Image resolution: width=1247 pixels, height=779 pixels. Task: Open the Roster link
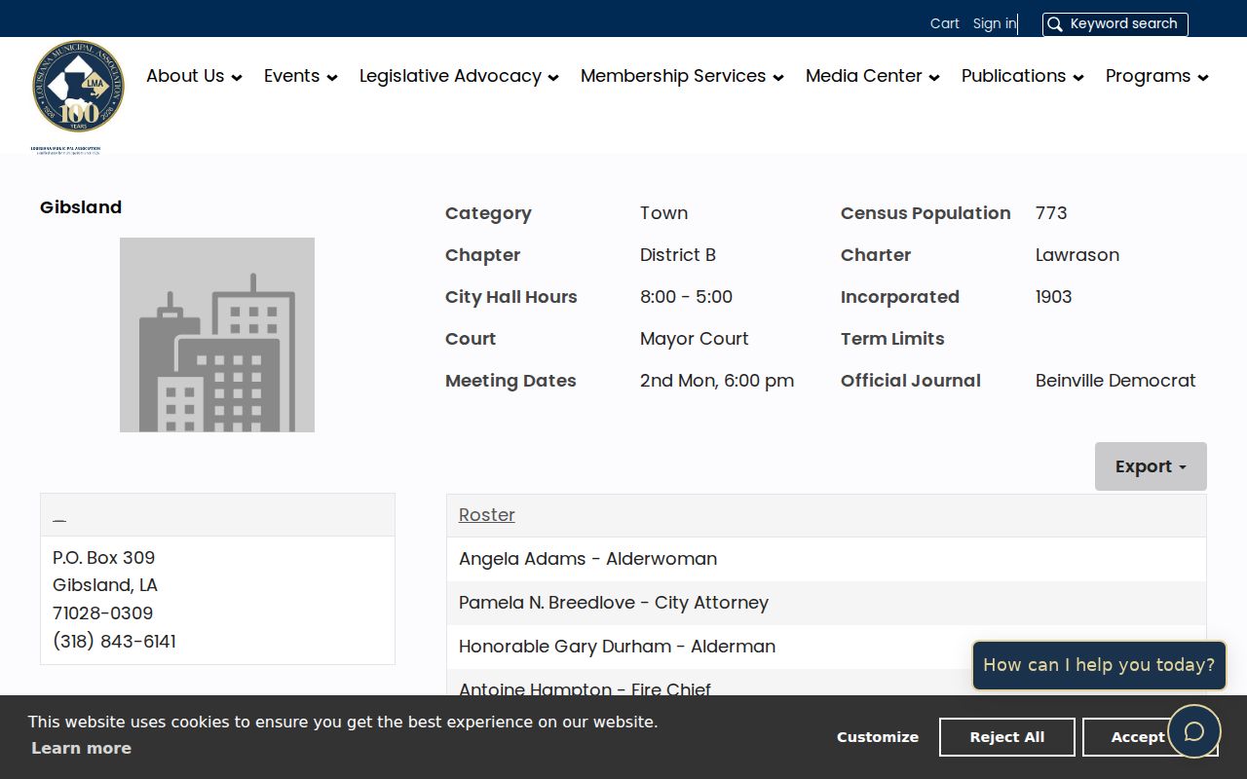tap(487, 515)
